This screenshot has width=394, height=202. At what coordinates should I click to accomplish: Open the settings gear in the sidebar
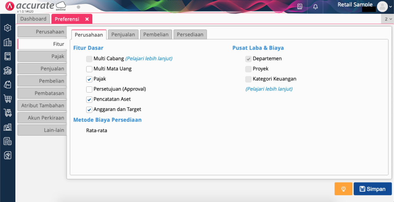pos(7,28)
